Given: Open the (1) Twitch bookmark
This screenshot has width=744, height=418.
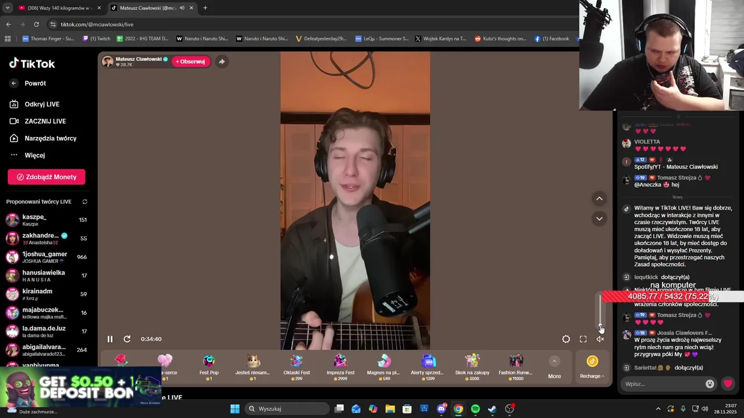Looking at the screenshot, I should pos(96,39).
